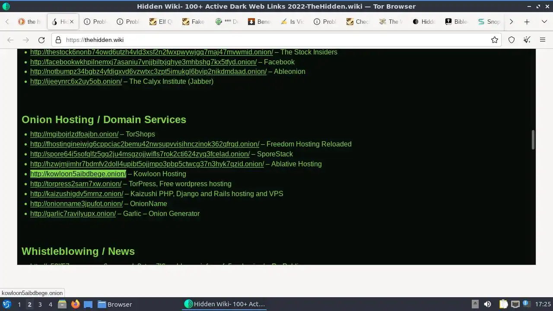This screenshot has height=311, width=553.
Task: Open the Ablative Hosting onion link
Action: pyautogui.click(x=147, y=164)
